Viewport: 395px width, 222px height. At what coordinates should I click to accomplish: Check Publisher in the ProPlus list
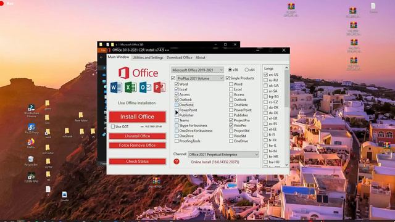177,115
